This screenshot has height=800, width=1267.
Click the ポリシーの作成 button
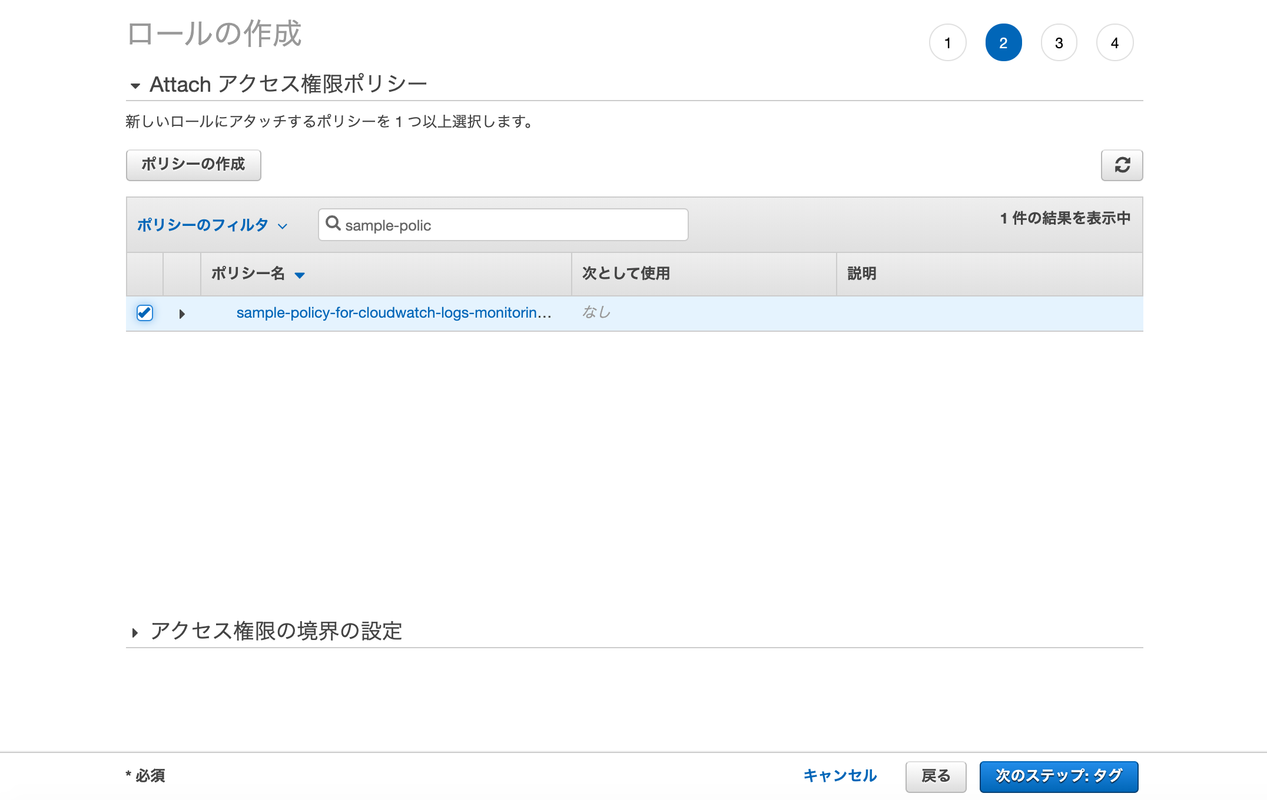point(194,165)
